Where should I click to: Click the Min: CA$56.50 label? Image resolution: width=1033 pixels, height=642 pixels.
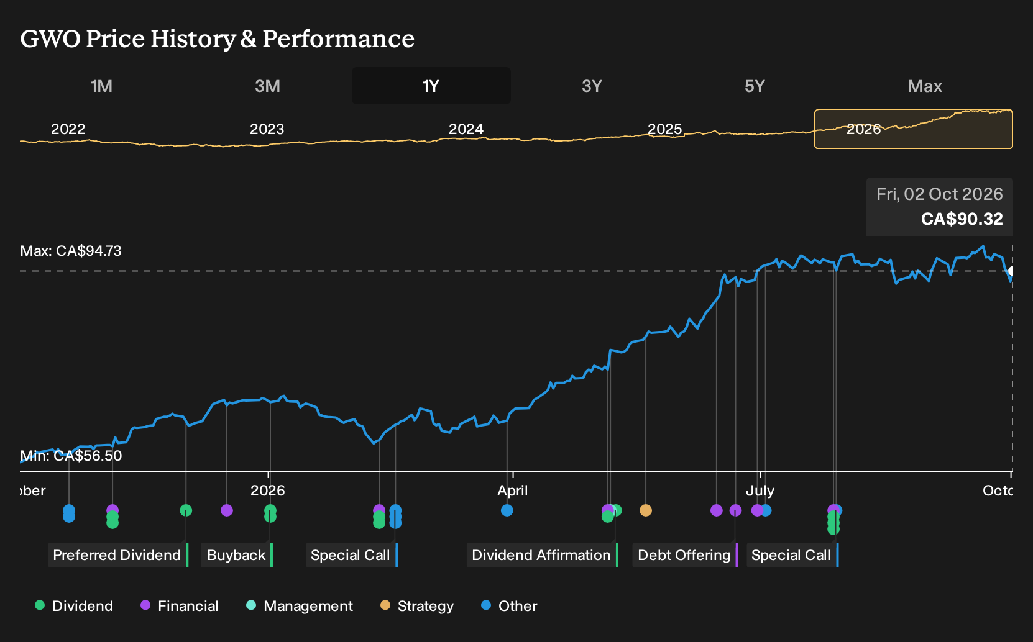click(71, 456)
